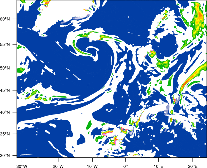Click the 0° longitude label
Image resolution: width=207 pixels, height=168 pixels.
125,166
